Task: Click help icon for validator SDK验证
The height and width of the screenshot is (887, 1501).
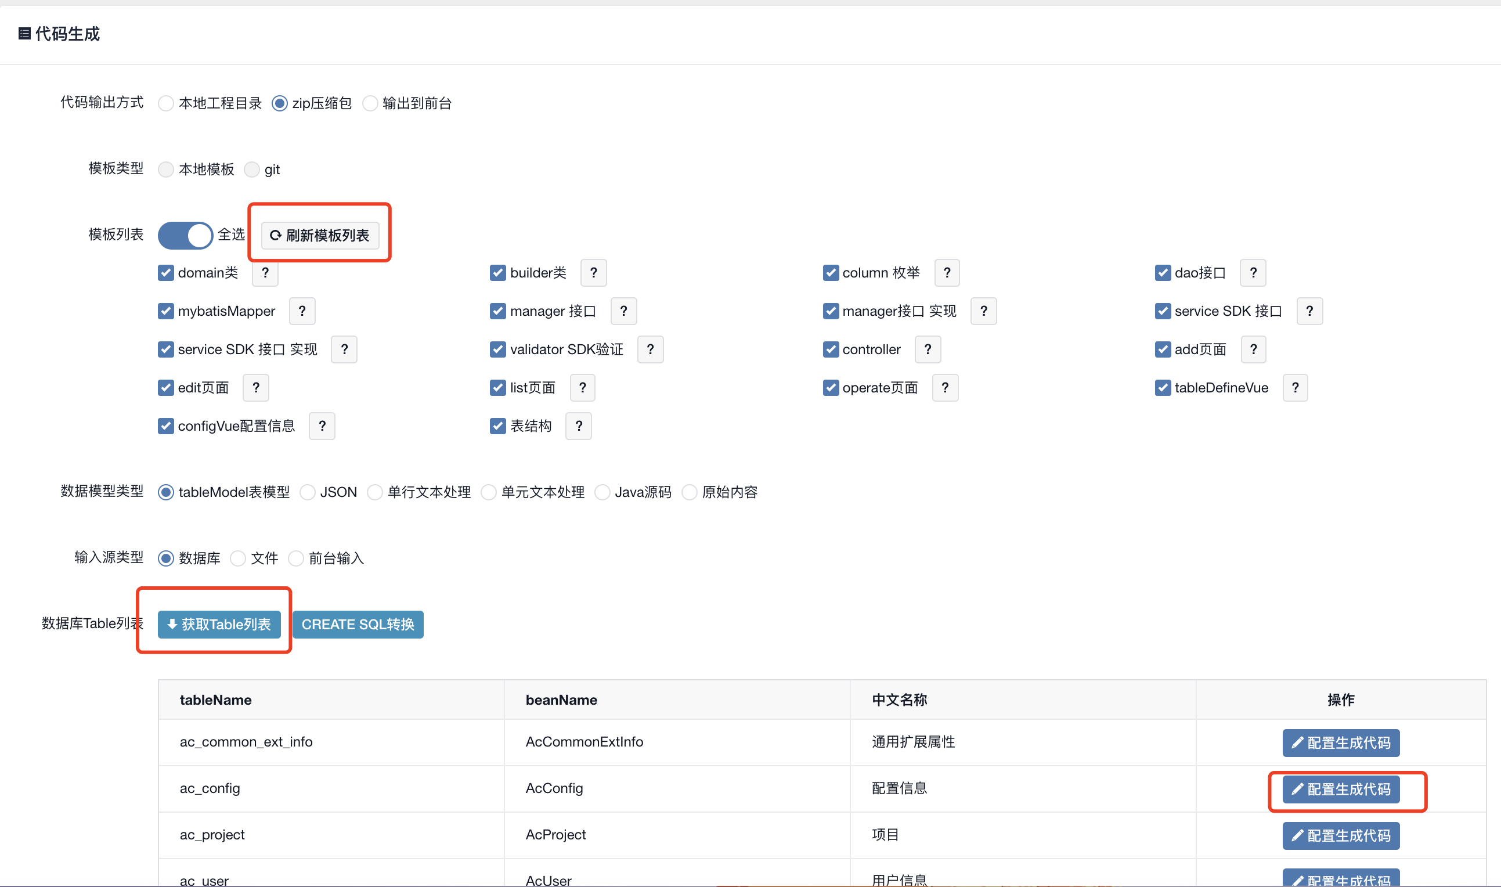Action: (650, 349)
